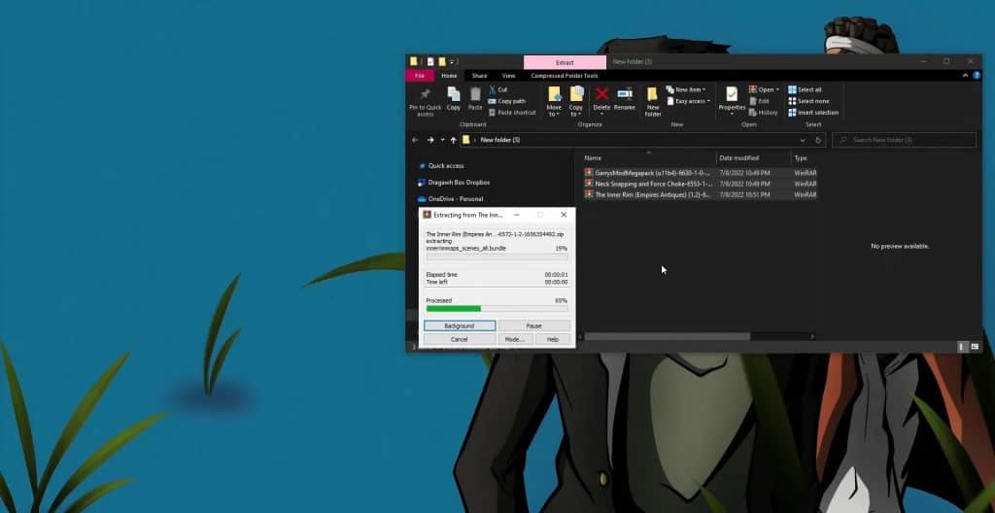Open Compressed Folder Tools tab
The height and width of the screenshot is (513, 995).
[565, 76]
